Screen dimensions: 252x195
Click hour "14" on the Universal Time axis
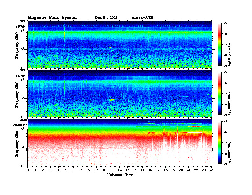135,170
